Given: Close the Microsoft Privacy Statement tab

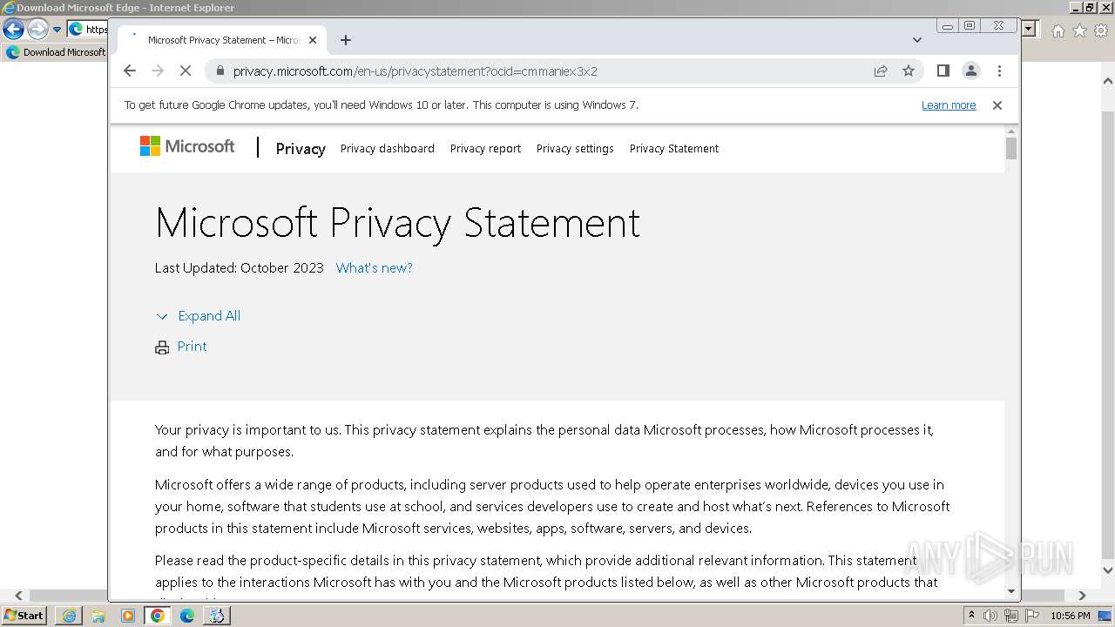Looking at the screenshot, I should (313, 40).
